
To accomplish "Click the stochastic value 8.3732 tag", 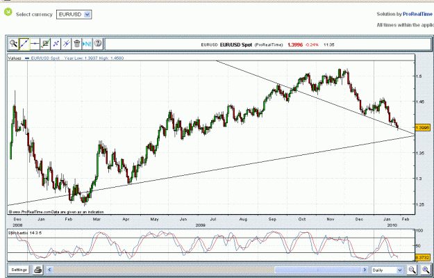I will (x=423, y=258).
